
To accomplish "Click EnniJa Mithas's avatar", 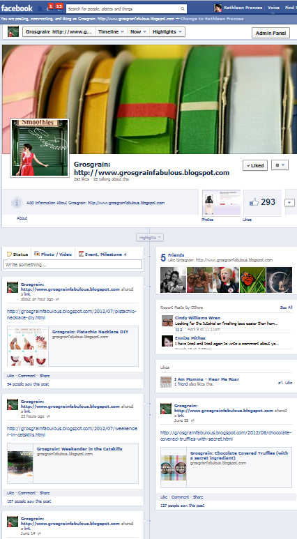I will (x=167, y=341).
